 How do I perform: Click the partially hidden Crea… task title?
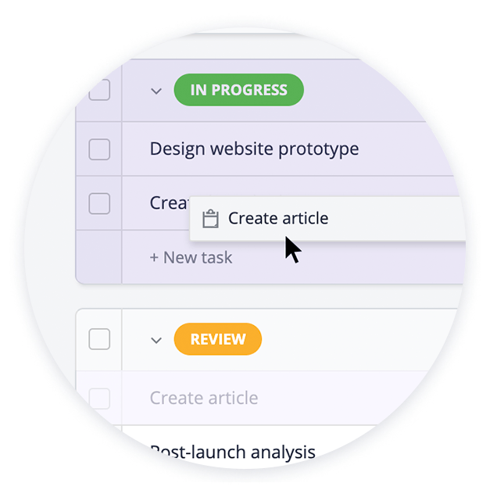170,203
